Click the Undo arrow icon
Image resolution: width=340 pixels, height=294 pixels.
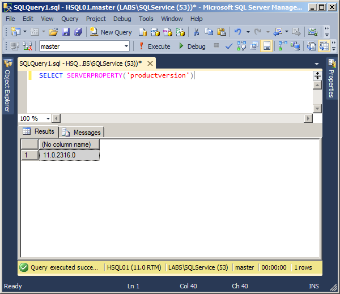pyautogui.click(x=238, y=32)
